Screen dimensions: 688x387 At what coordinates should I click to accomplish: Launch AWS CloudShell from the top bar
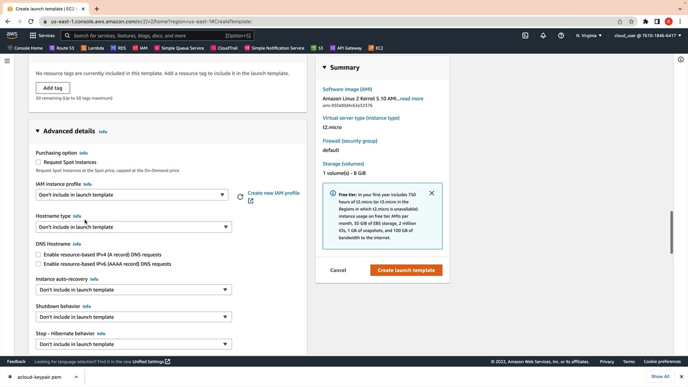pyautogui.click(x=525, y=35)
